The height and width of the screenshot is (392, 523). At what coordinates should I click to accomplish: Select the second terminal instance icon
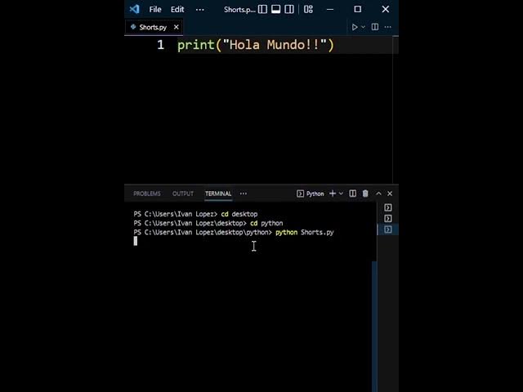coord(388,218)
